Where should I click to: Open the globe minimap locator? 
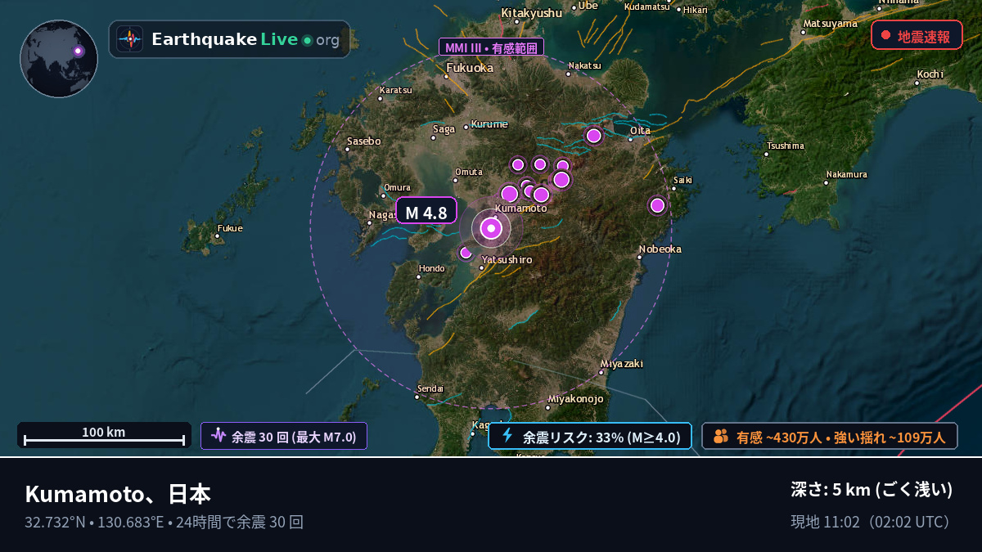point(59,59)
